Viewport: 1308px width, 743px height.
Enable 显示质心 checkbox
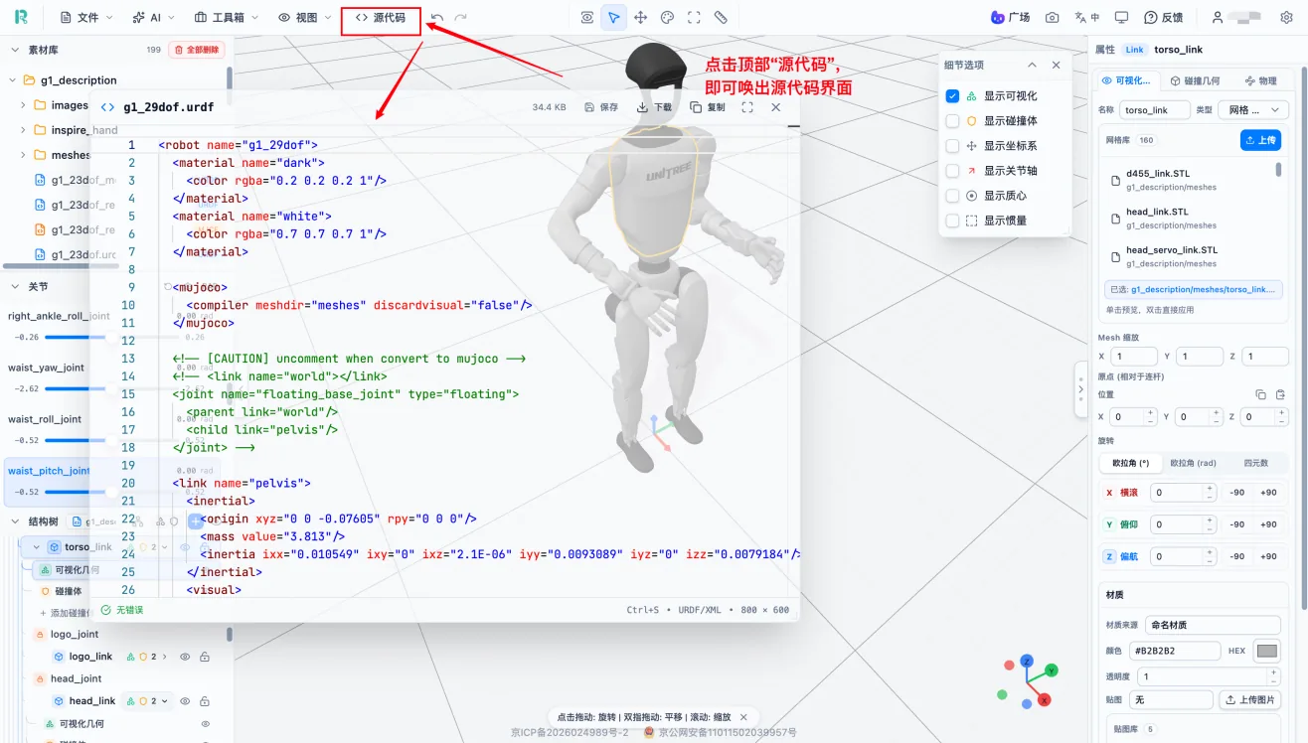click(952, 196)
